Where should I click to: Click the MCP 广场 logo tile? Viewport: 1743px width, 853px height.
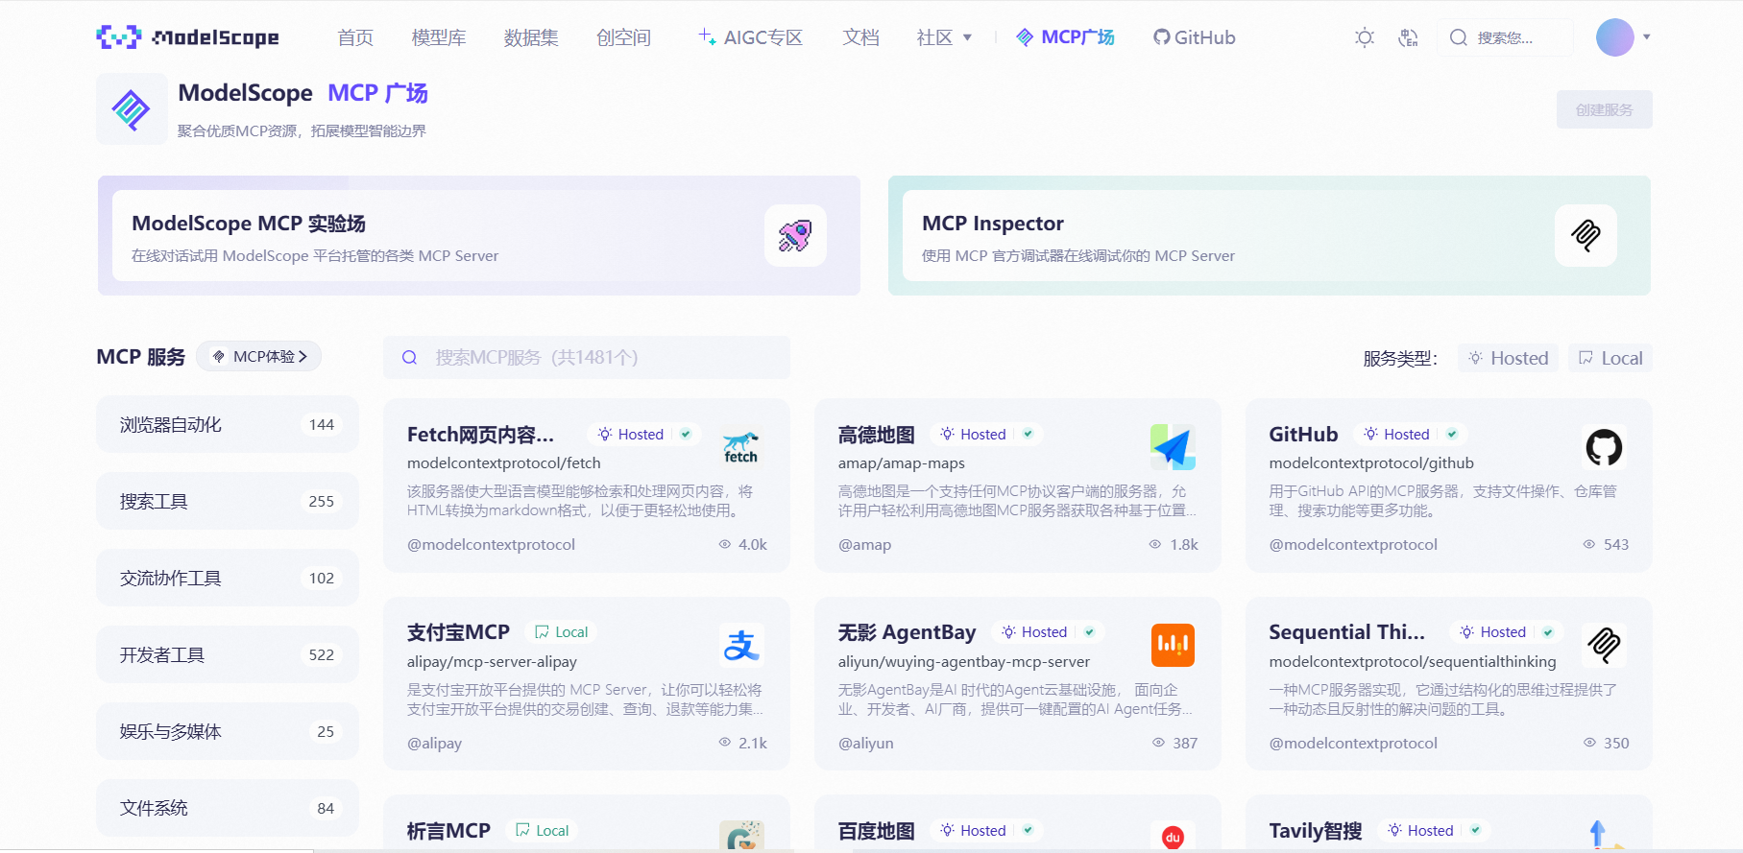[x=132, y=109]
